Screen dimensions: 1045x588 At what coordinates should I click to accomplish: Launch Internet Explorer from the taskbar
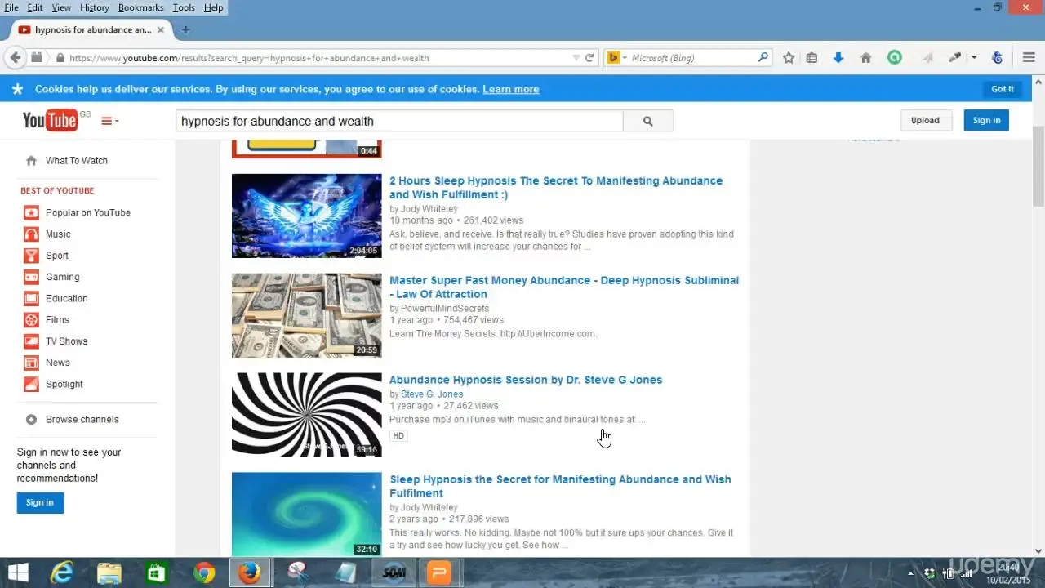click(62, 573)
